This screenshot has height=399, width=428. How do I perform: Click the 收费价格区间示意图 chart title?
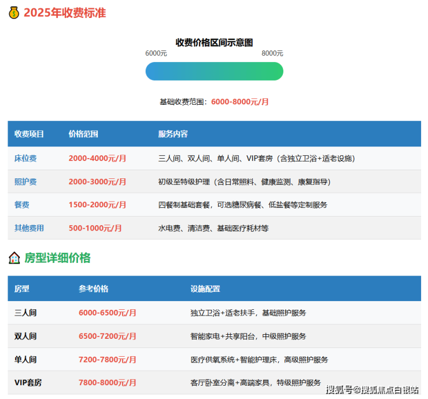pos(214,42)
